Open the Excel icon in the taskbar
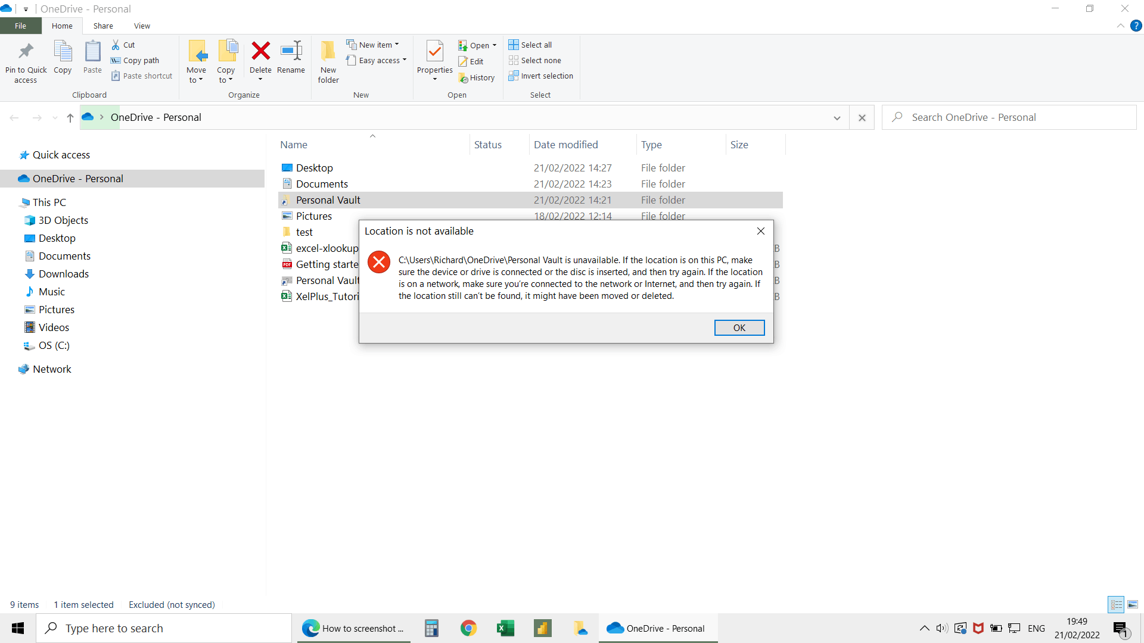This screenshot has height=643, width=1144. [505, 628]
